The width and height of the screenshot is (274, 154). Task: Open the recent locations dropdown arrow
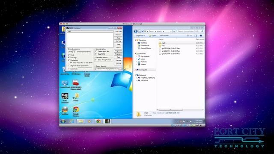(x=143, y=31)
